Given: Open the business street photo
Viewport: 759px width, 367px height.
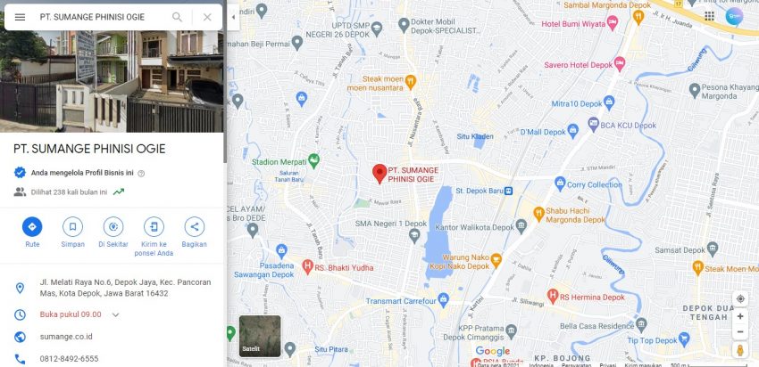Looking at the screenshot, I should tap(112, 81).
